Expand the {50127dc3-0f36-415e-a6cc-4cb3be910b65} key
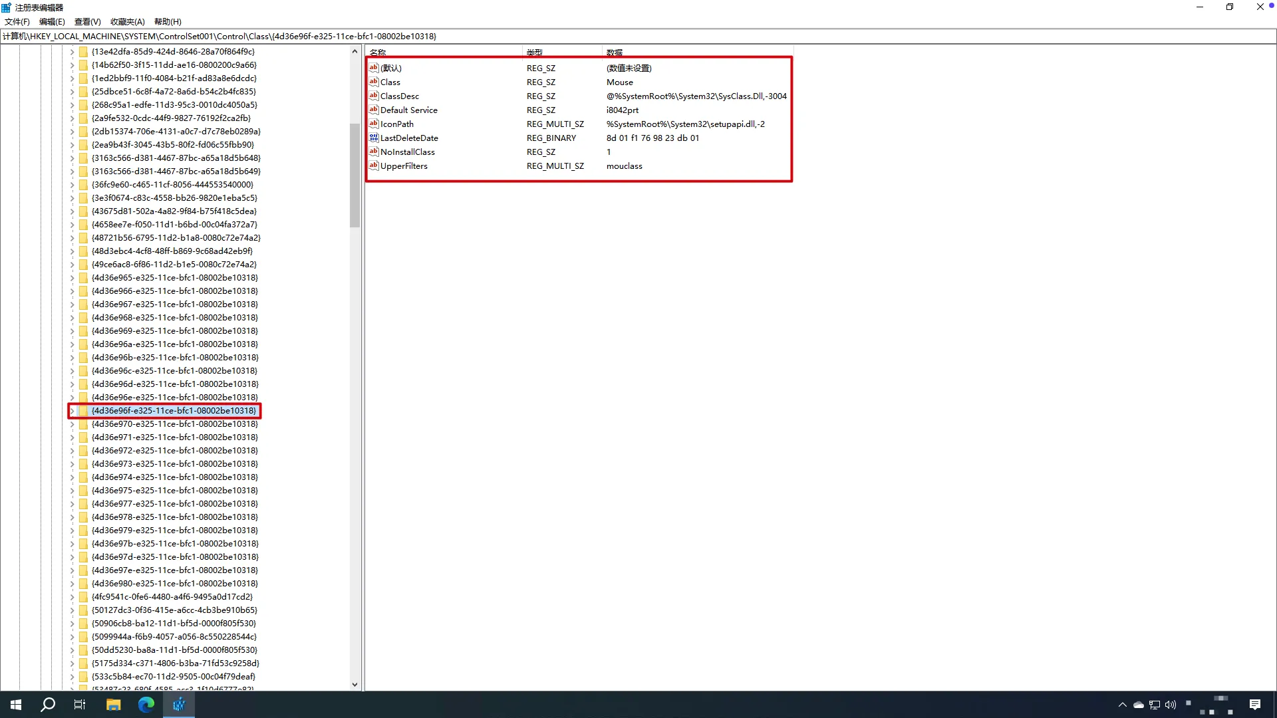The height and width of the screenshot is (718, 1277). click(72, 610)
